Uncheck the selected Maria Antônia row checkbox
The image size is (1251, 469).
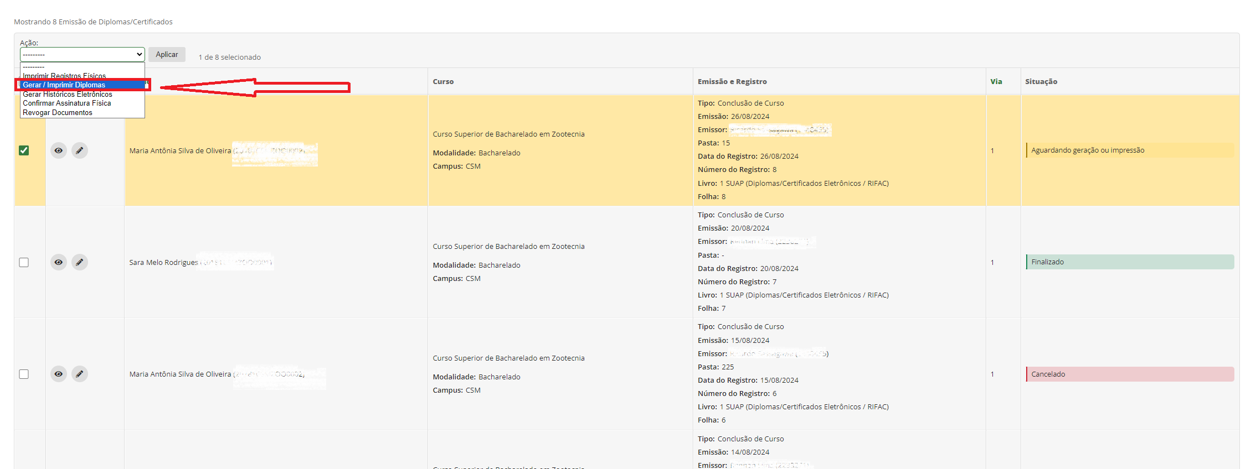point(24,150)
